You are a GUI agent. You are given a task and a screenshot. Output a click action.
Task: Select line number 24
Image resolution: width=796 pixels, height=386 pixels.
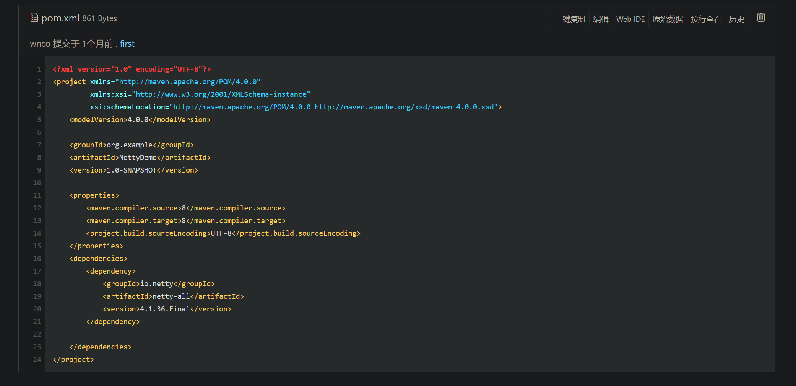point(37,360)
